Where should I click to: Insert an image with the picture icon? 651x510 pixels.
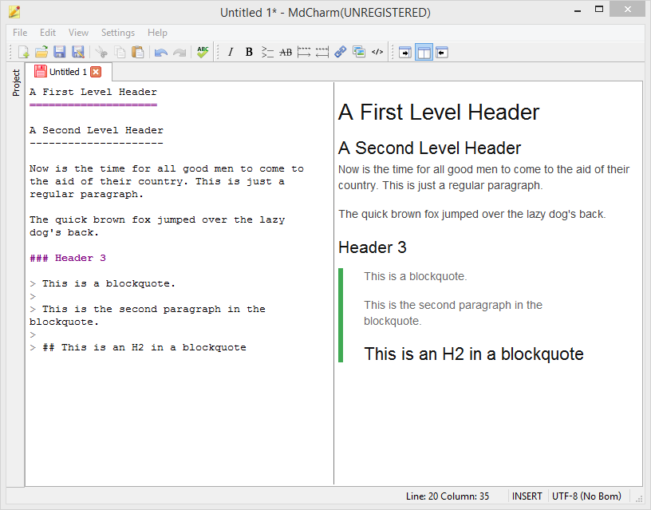click(x=359, y=53)
